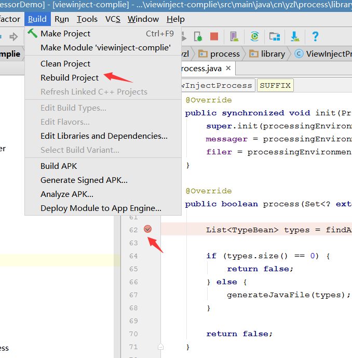
Task: Click line number 67 in gutter
Action: [133, 295]
